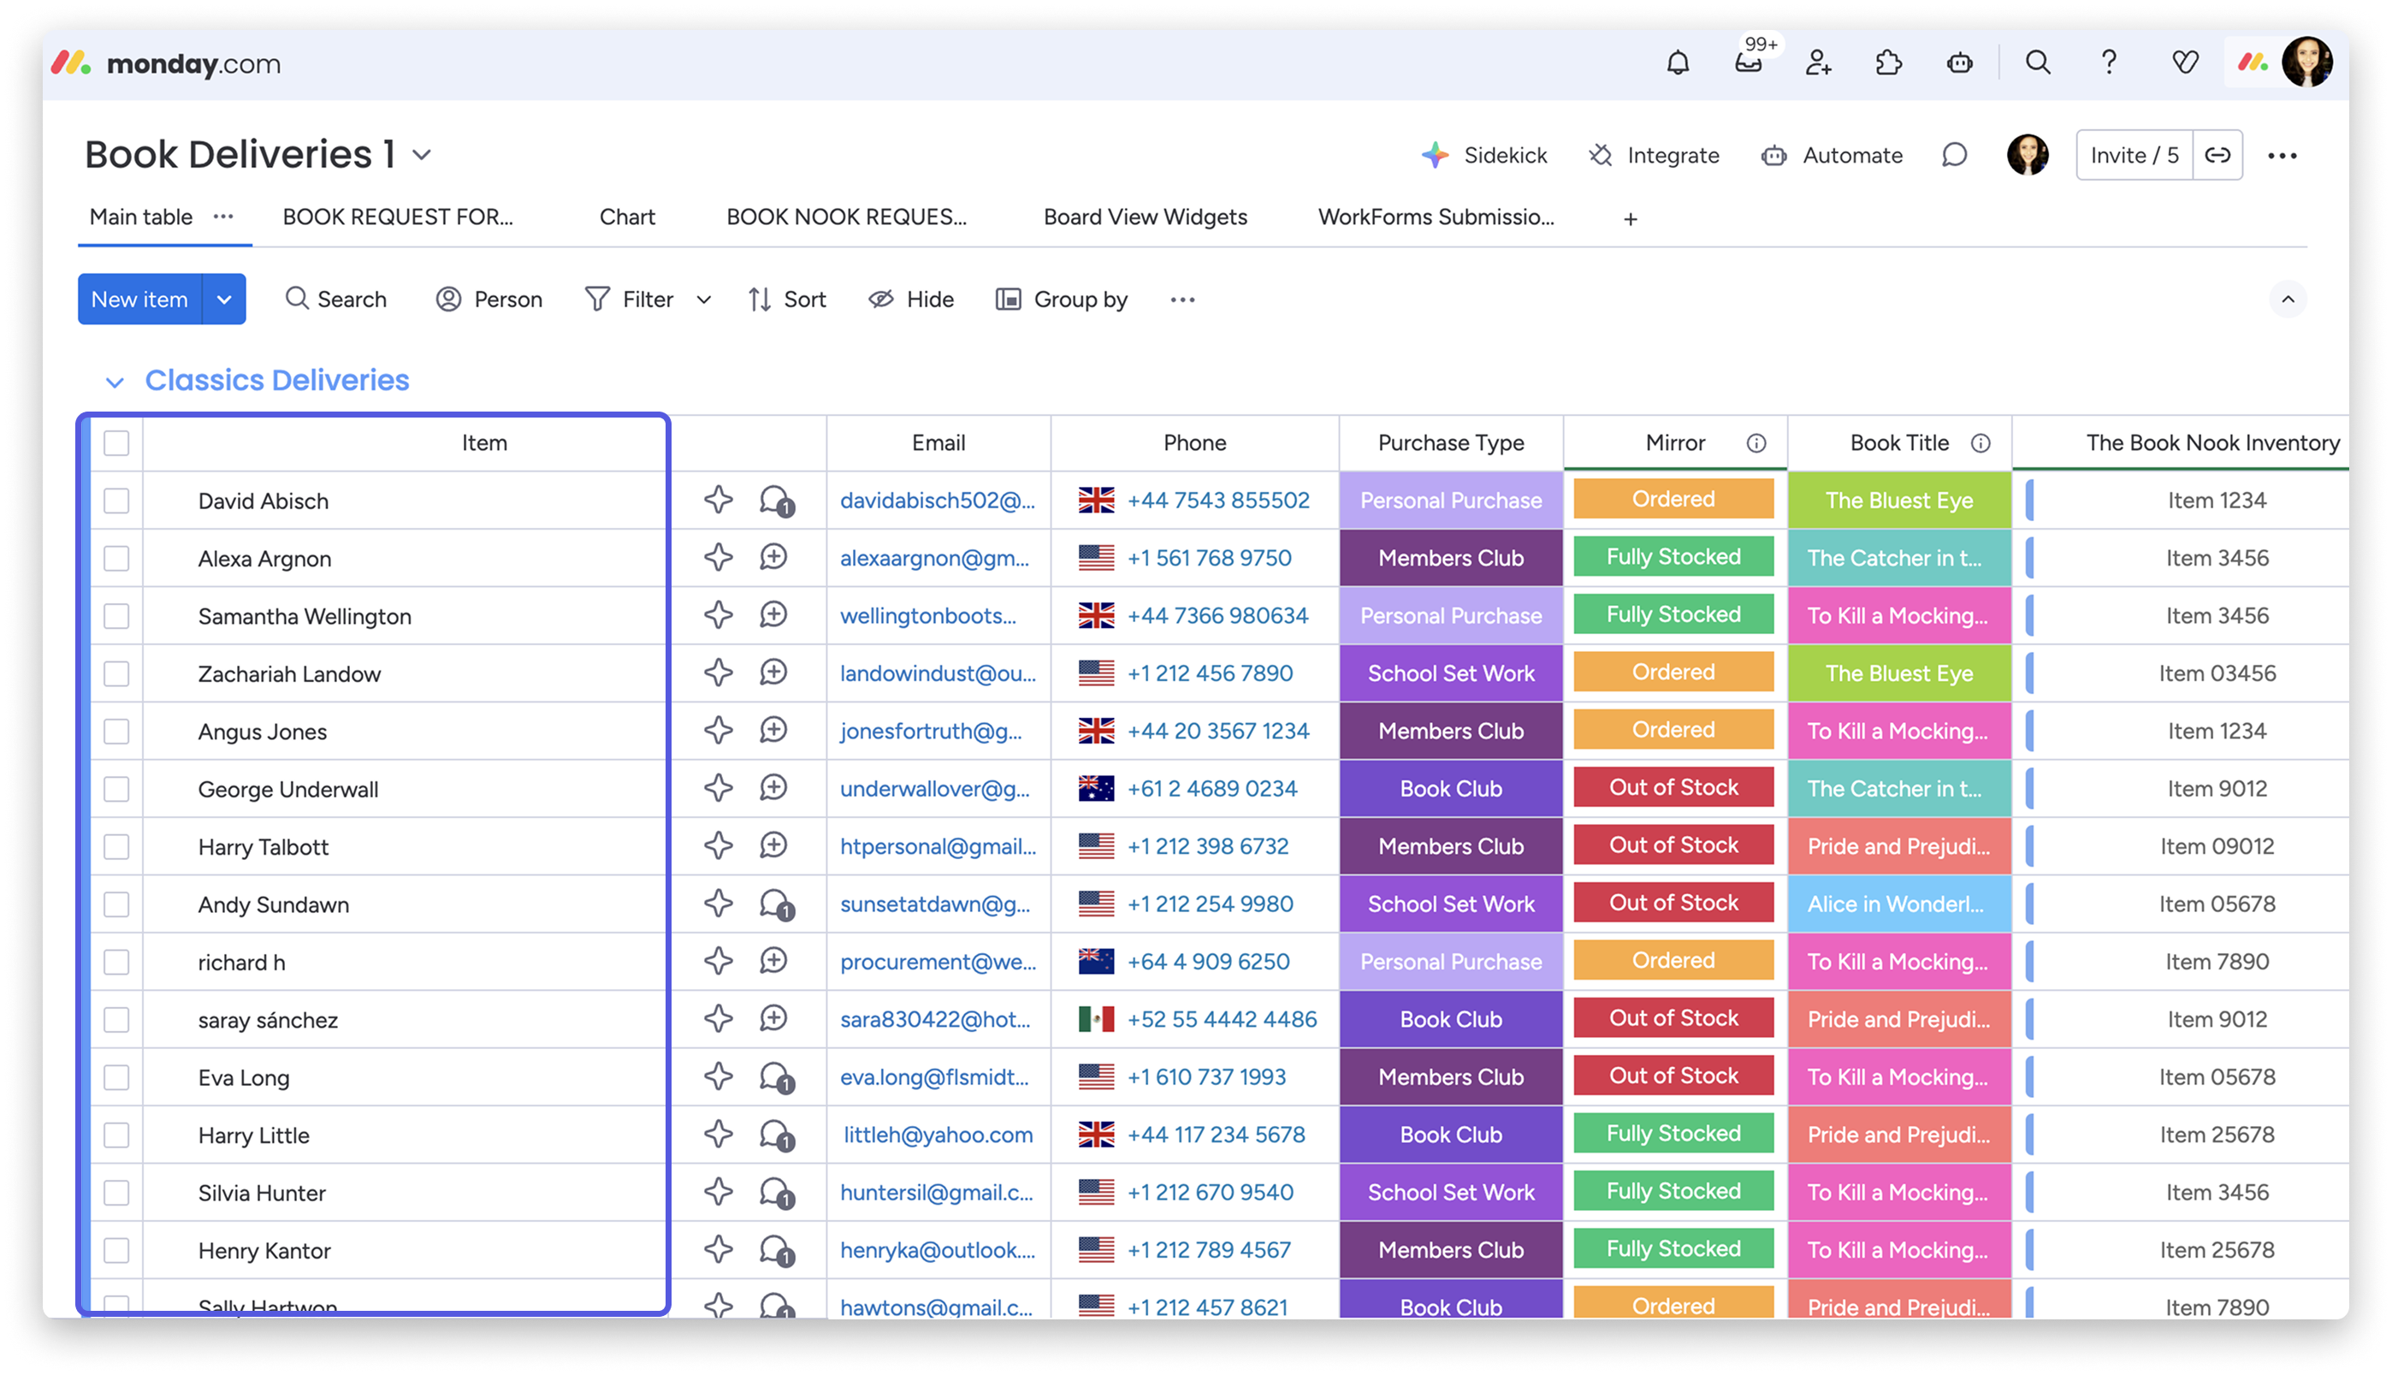
Task: Tick the saray sánchez checkbox
Action: (x=116, y=1019)
